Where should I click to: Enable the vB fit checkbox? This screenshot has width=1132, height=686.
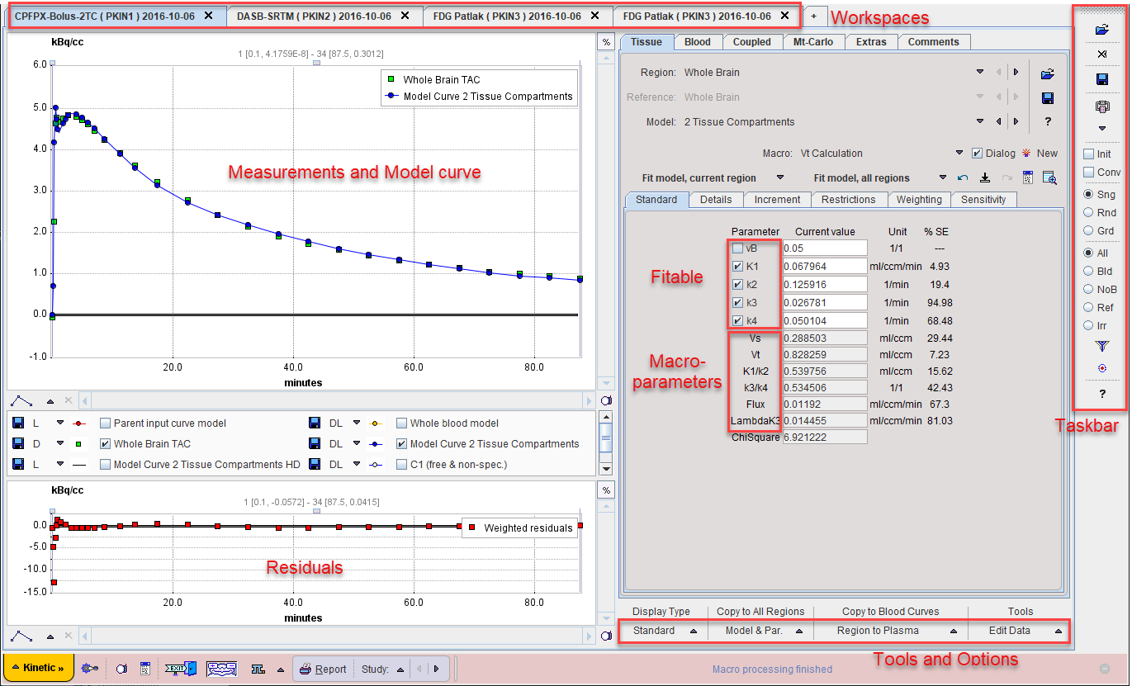pos(737,248)
